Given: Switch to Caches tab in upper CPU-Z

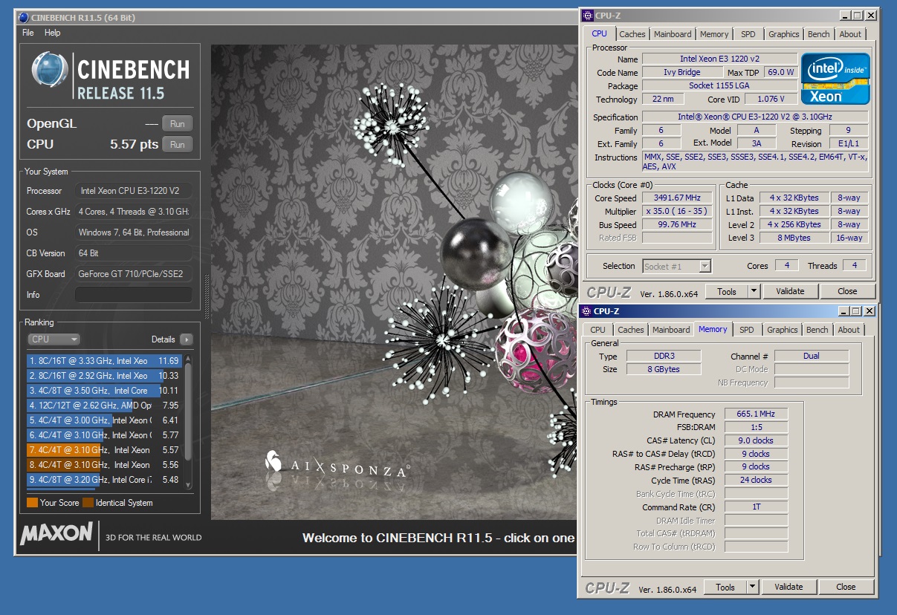Looking at the screenshot, I should tap(632, 34).
